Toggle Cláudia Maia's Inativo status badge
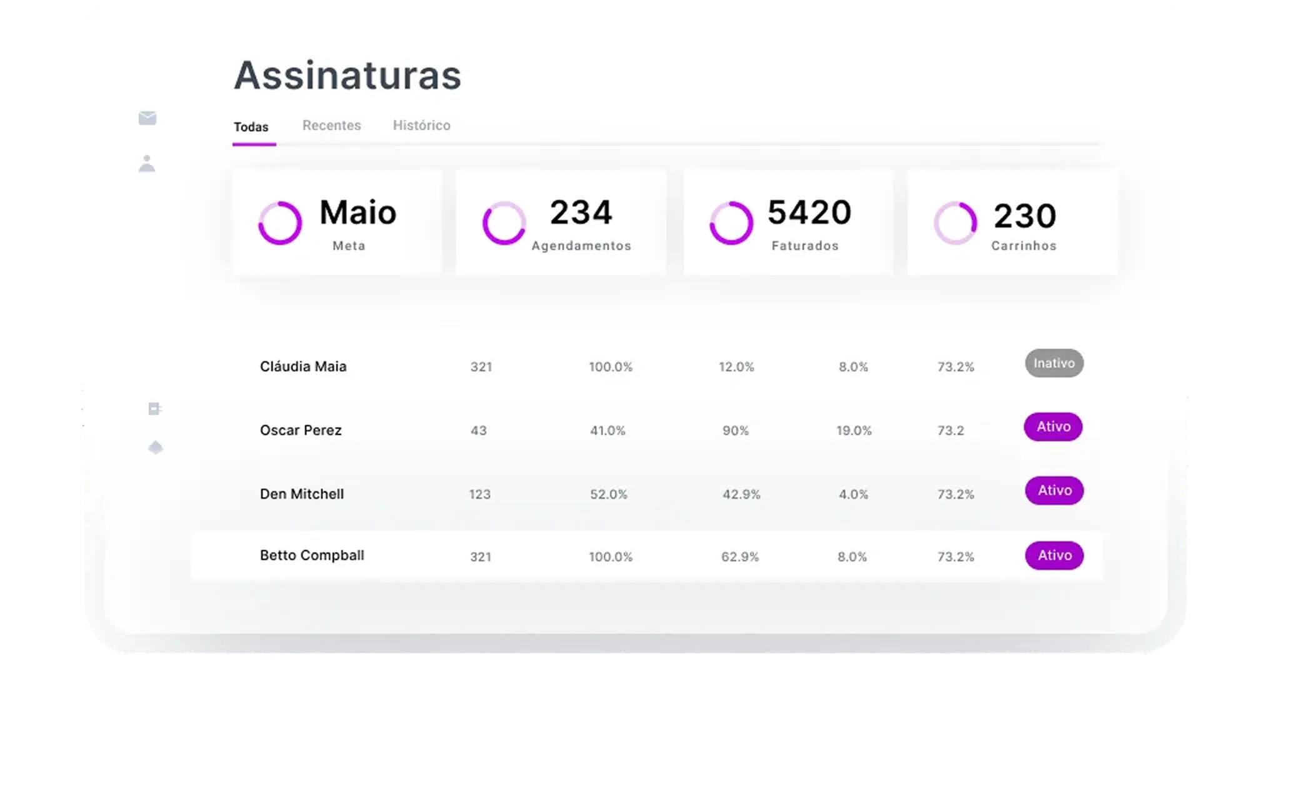 coord(1054,363)
